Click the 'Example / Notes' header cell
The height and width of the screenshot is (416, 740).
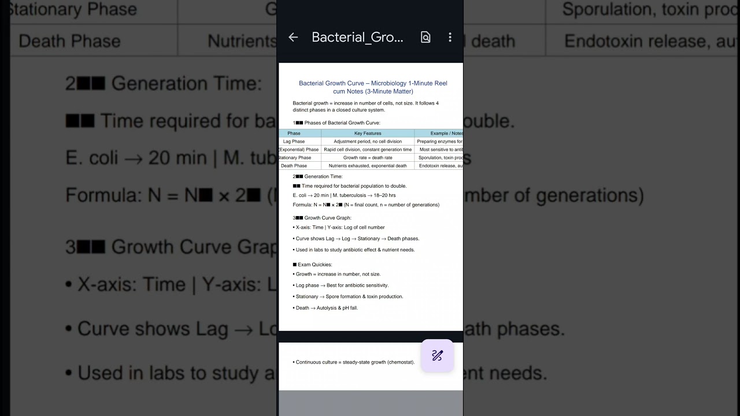[439, 133]
